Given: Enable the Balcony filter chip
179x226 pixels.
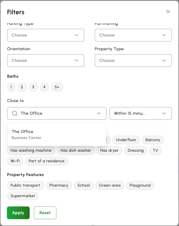Looking at the screenshot, I should point(153,140).
